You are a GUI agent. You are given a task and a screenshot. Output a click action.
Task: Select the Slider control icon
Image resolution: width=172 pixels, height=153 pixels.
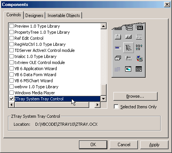(x=129, y=58)
